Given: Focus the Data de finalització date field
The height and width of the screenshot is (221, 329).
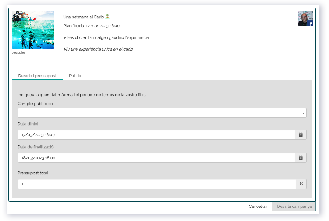Looking at the screenshot, I should [156, 158].
